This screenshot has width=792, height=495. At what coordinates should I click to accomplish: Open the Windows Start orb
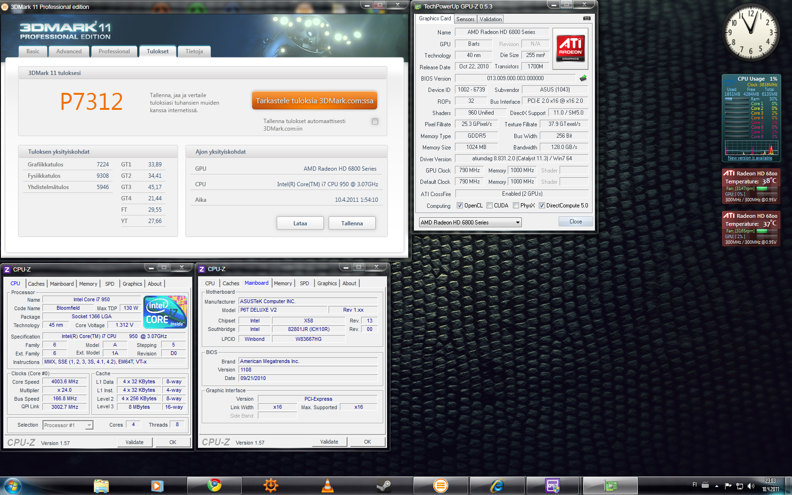click(12, 486)
